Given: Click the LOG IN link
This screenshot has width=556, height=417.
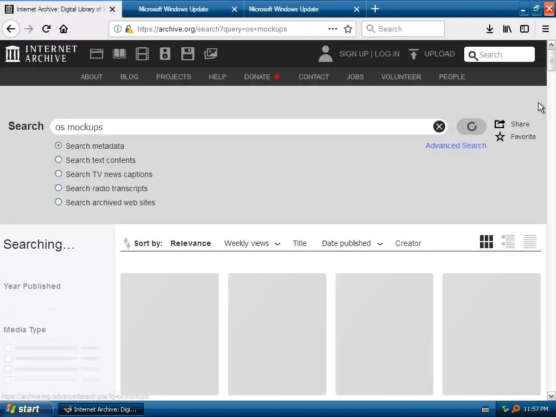Looking at the screenshot, I should point(387,54).
